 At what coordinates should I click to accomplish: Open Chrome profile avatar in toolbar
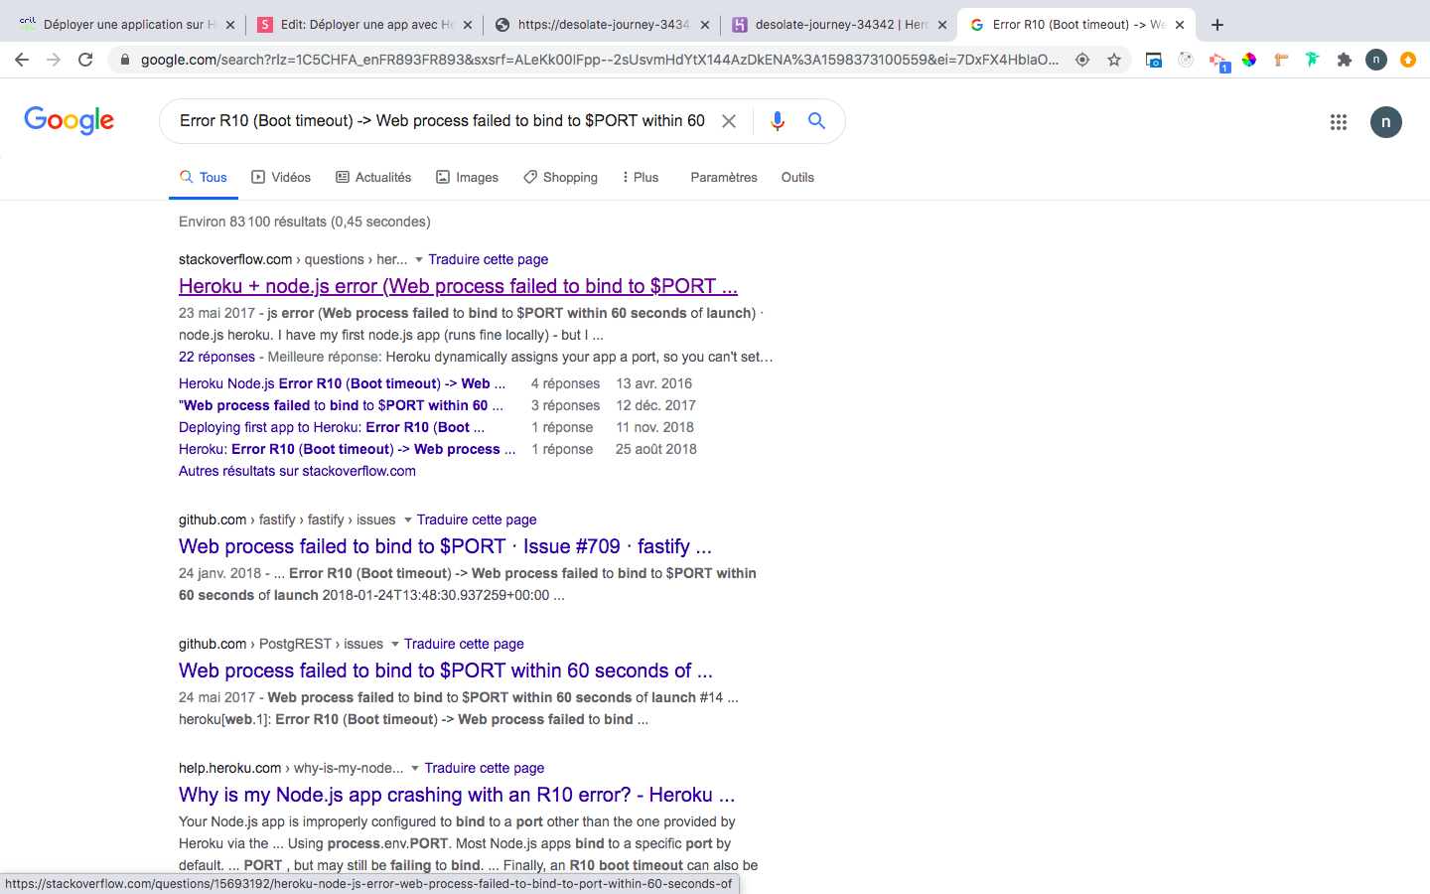[1376, 60]
